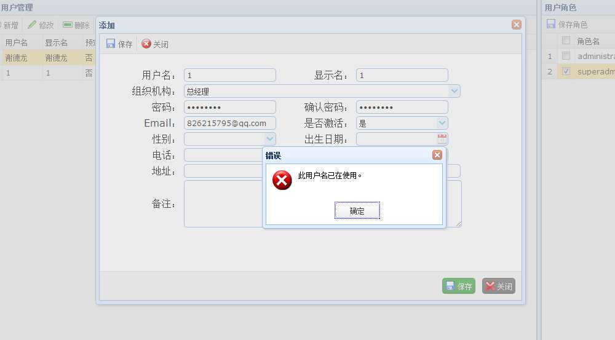Close the 错误 error dialog
The width and height of the screenshot is (615, 340).
437,156
